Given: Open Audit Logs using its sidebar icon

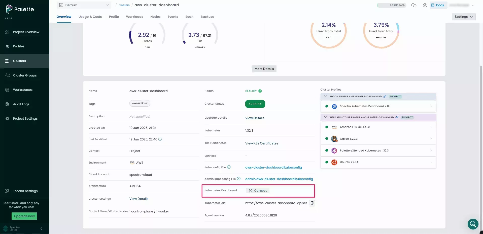Looking at the screenshot, I should click(x=7, y=104).
